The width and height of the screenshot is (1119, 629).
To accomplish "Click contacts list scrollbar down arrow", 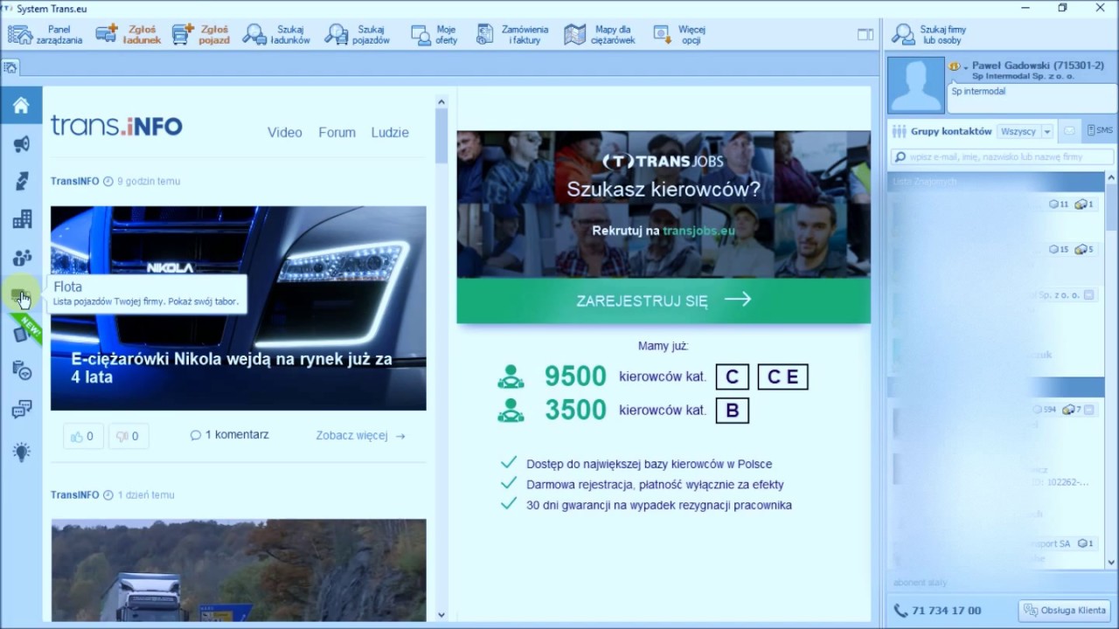I will (x=1112, y=563).
